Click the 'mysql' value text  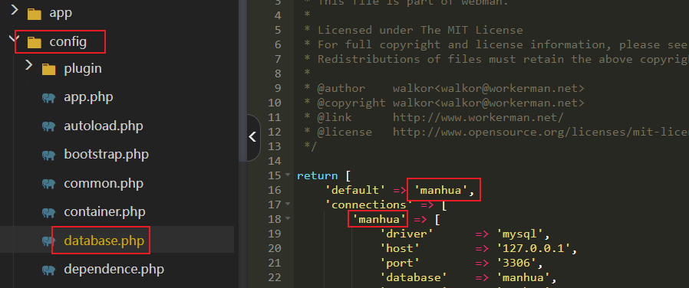[x=519, y=234]
